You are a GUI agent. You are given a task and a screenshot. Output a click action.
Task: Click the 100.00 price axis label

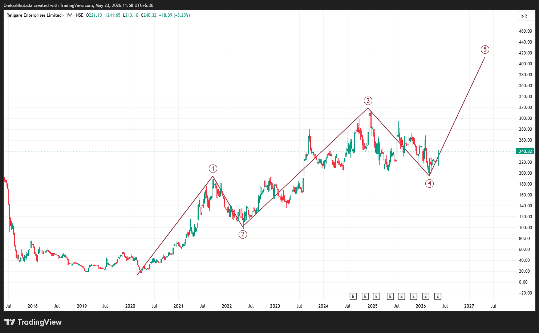point(525,228)
